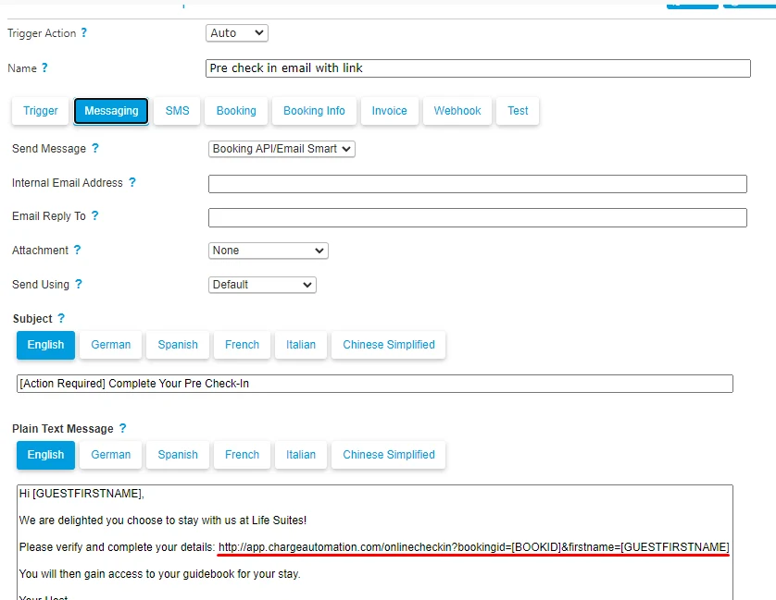
Task: Open help icon beside Subject heading
Action: click(61, 318)
